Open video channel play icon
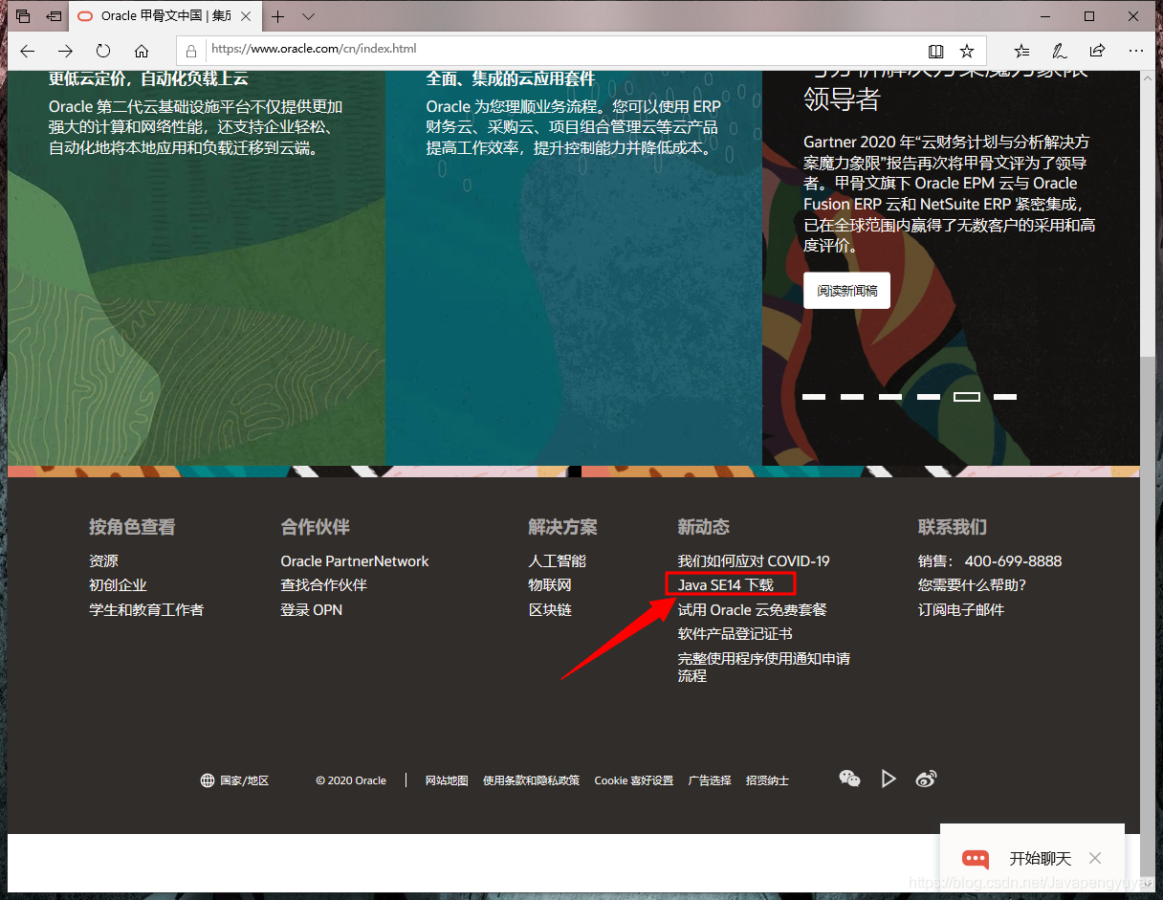Screen dimensions: 1163x900 tap(889, 779)
